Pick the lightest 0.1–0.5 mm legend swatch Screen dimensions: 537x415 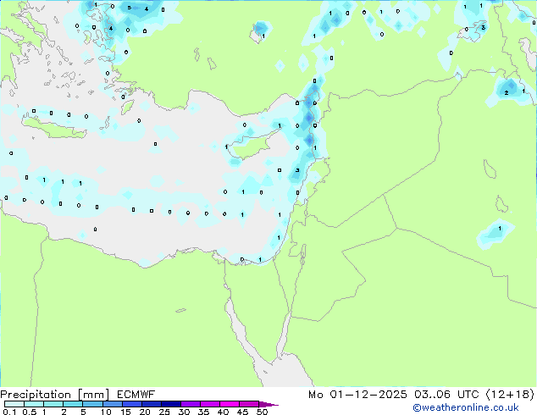pos(14,404)
